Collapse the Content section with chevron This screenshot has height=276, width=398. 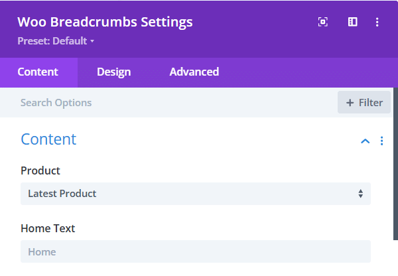coord(365,141)
